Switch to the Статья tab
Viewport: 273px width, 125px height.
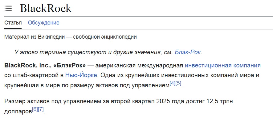(x=13, y=23)
